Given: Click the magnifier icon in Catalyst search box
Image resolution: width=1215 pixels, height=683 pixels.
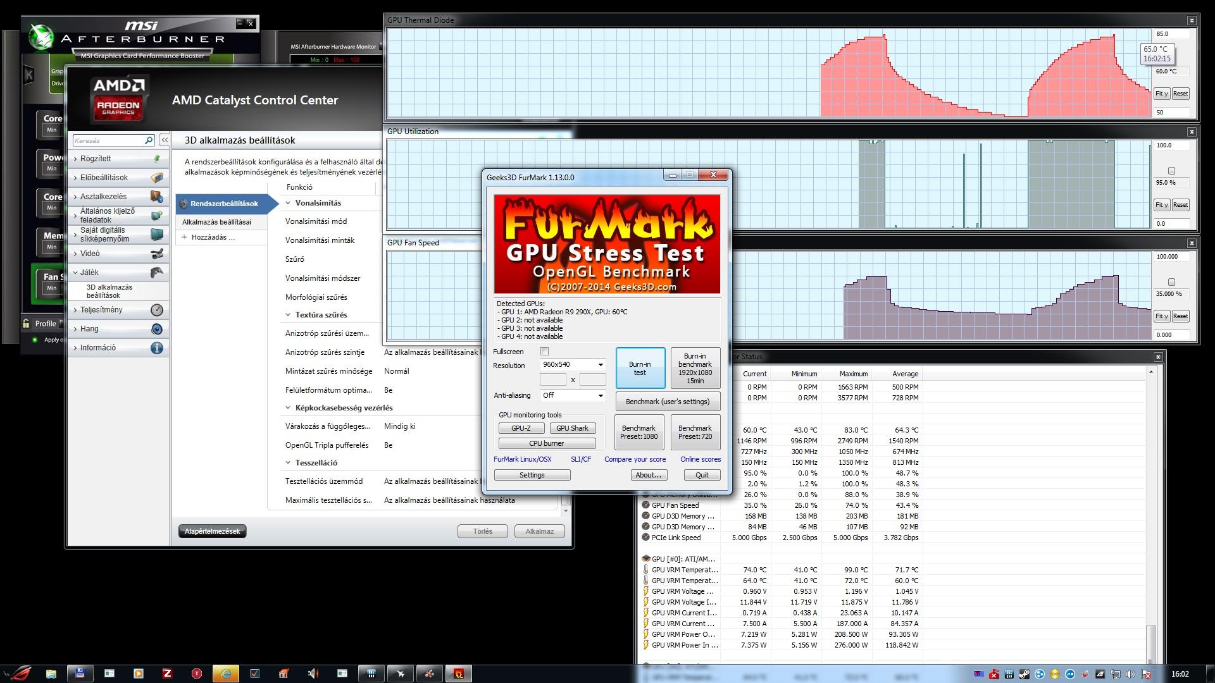Looking at the screenshot, I should click(149, 140).
